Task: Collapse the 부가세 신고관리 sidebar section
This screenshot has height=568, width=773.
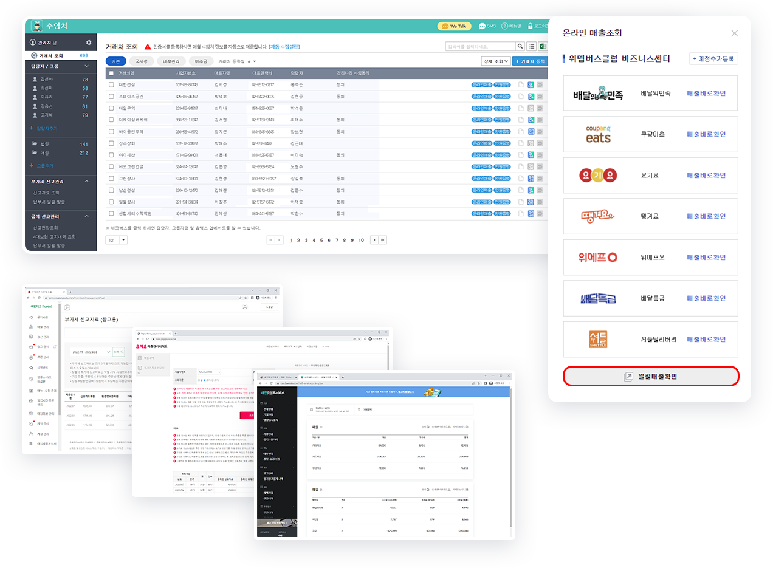Action: coord(86,182)
